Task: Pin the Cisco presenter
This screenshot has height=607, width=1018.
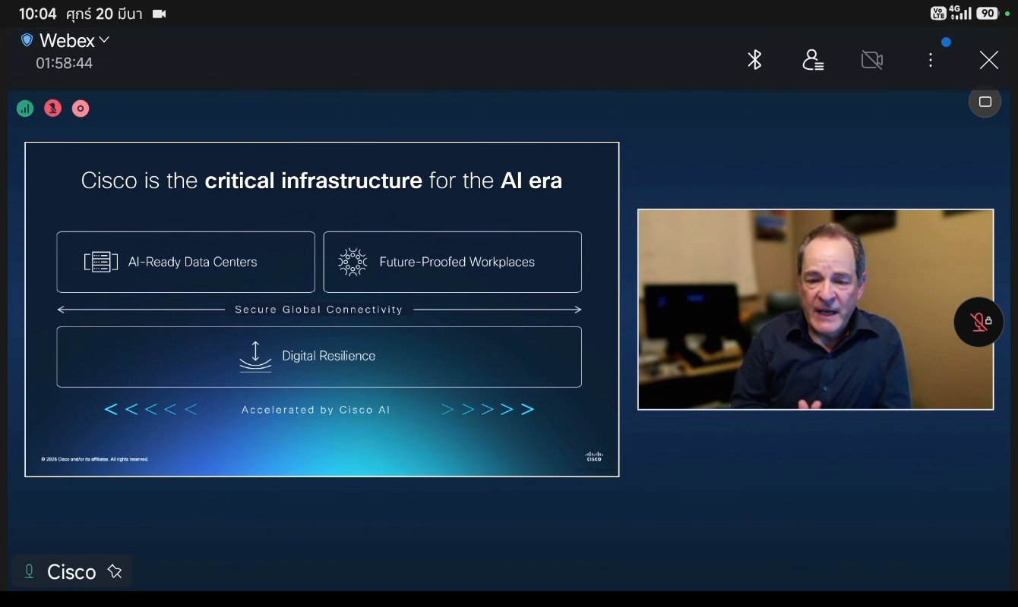Action: point(115,571)
